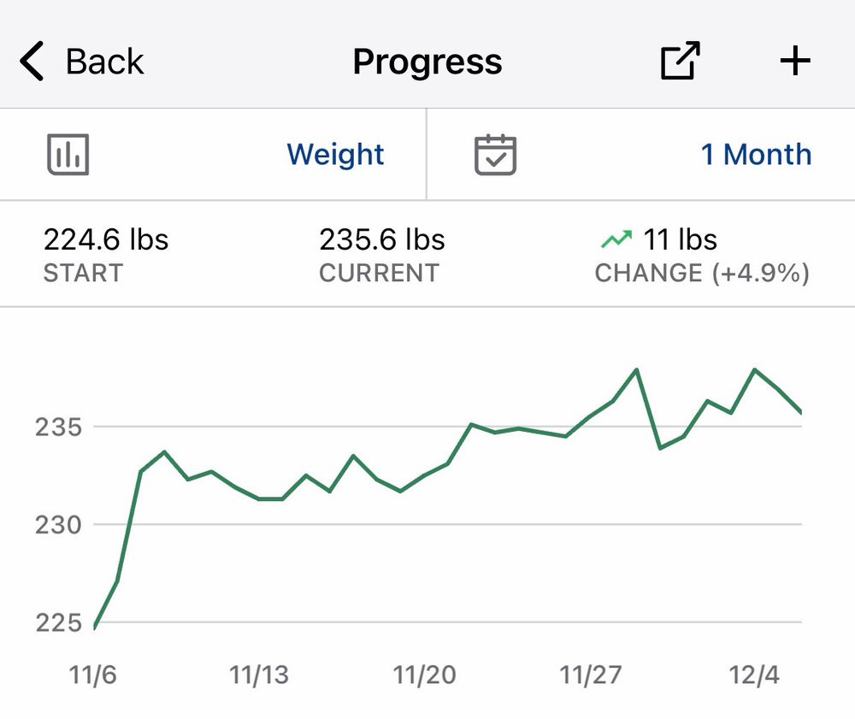Tap the calendar date range icon
855x719 pixels.
[x=493, y=154]
